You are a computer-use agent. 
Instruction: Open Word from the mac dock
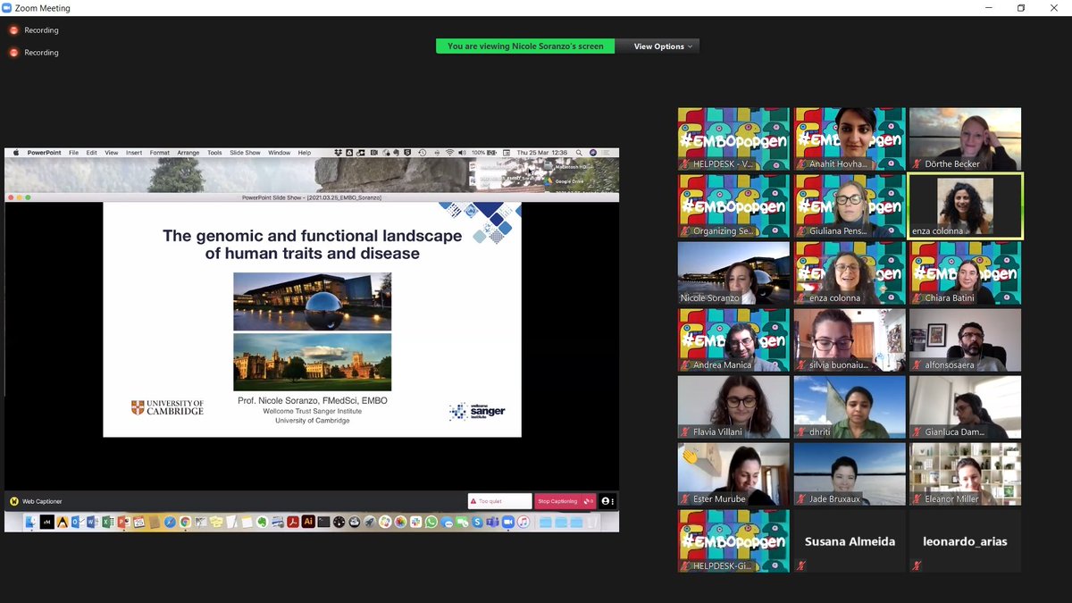(x=93, y=522)
